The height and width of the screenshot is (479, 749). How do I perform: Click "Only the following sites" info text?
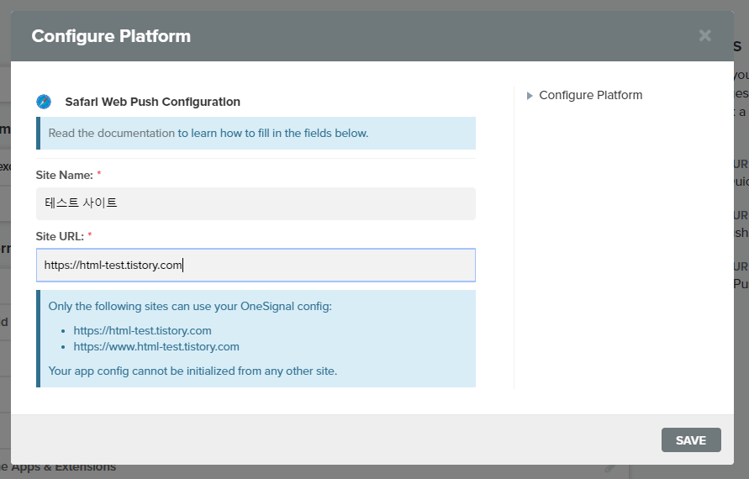point(190,306)
